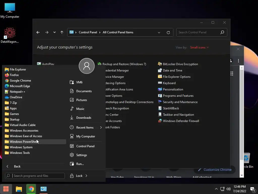Click Customize Chrome in the Chrome window

215,169
